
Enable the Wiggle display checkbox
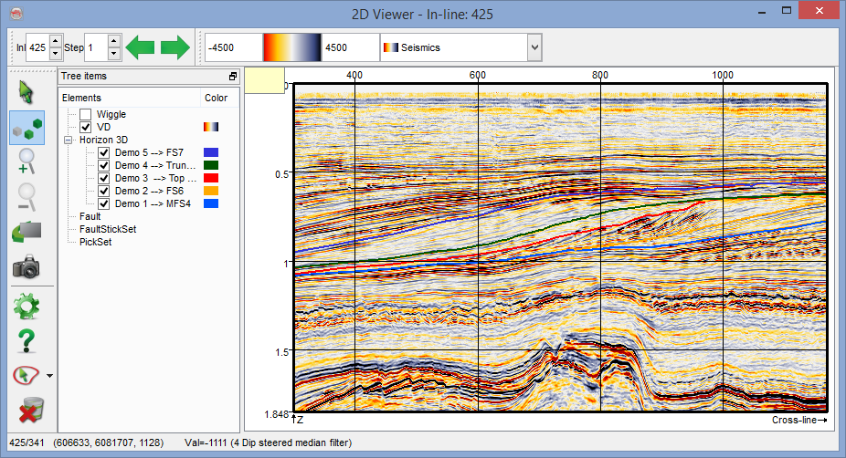(x=86, y=114)
